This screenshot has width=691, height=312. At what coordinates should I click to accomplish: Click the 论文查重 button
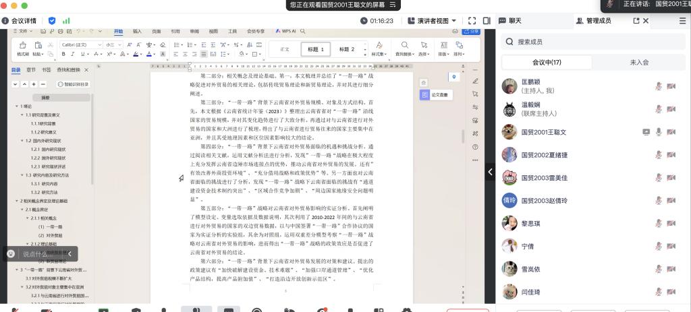(435, 95)
